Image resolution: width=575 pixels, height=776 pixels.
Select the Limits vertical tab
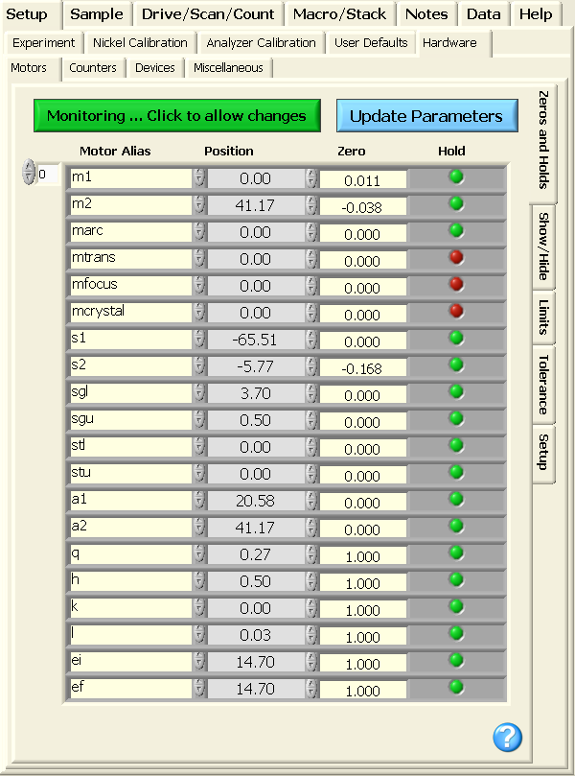pyautogui.click(x=543, y=317)
